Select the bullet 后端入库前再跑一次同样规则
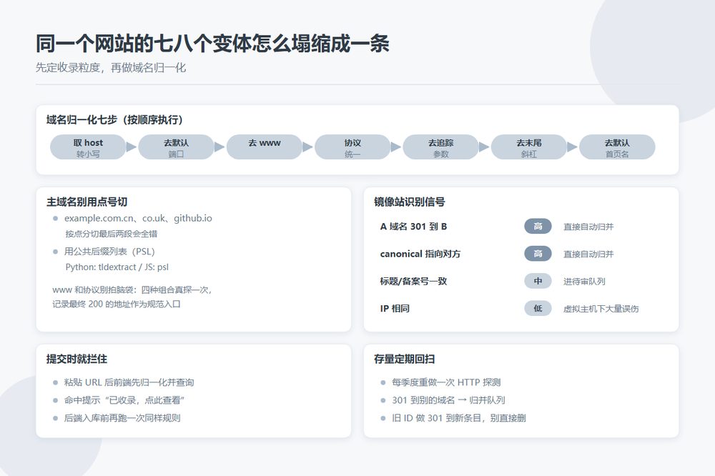 coord(122,418)
